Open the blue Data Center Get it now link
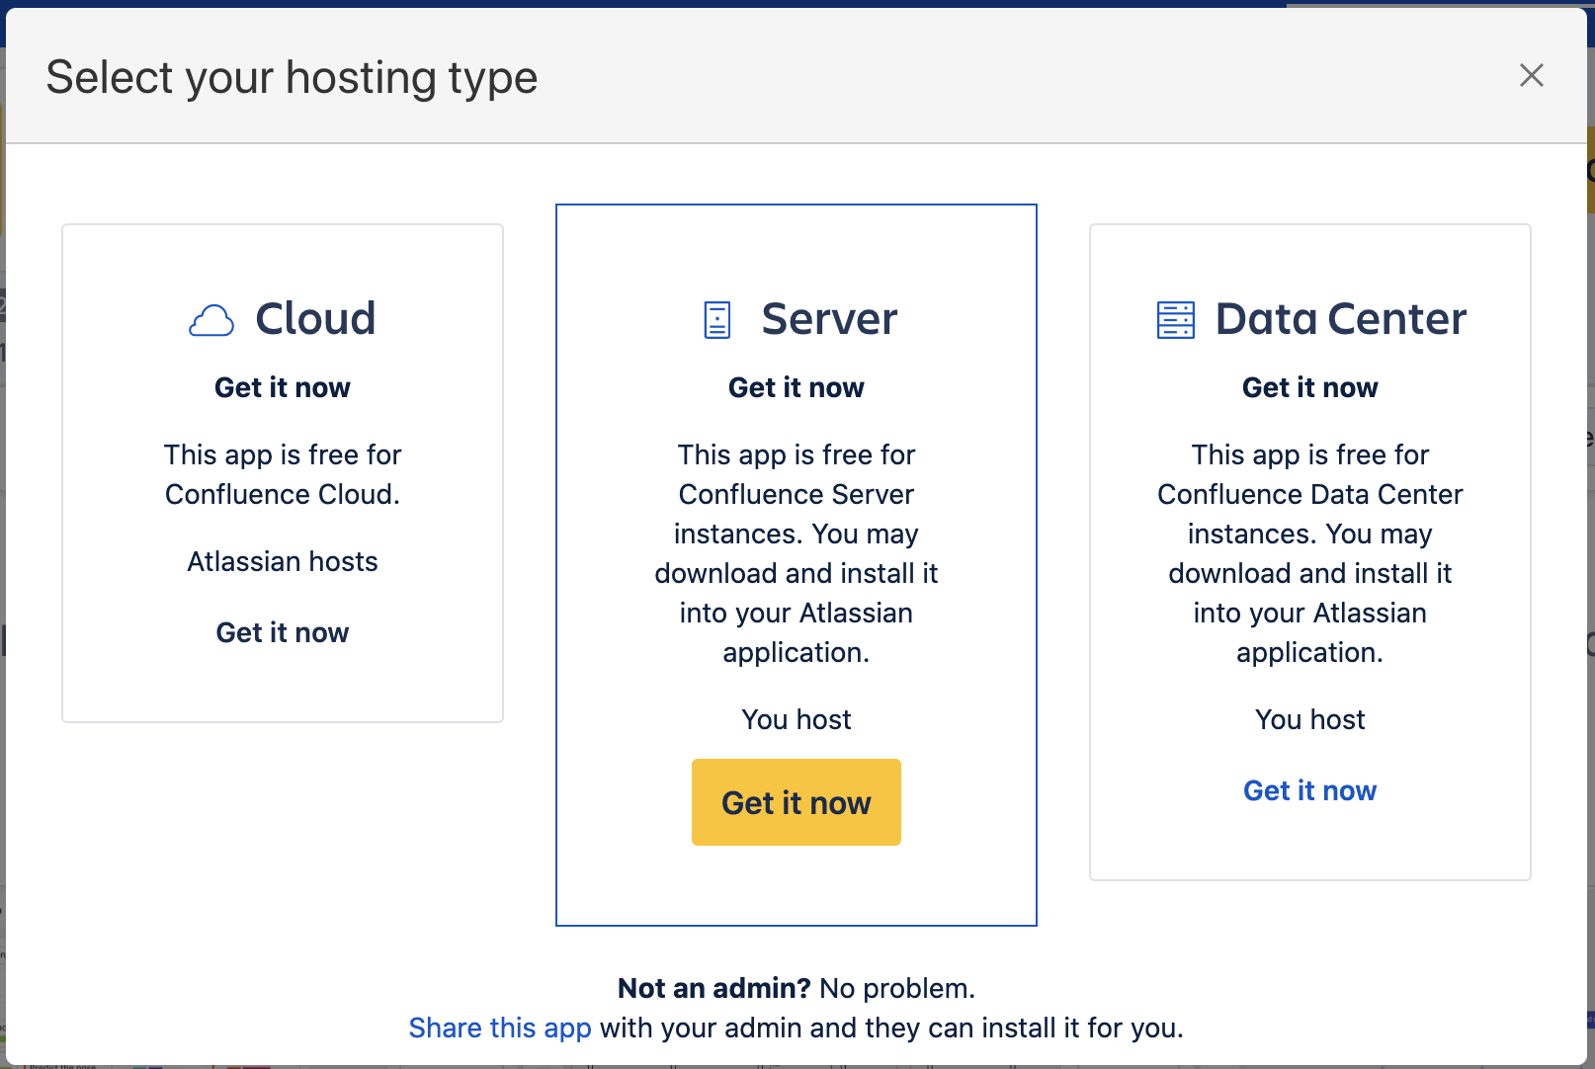Viewport: 1595px width, 1069px height. coord(1309,790)
